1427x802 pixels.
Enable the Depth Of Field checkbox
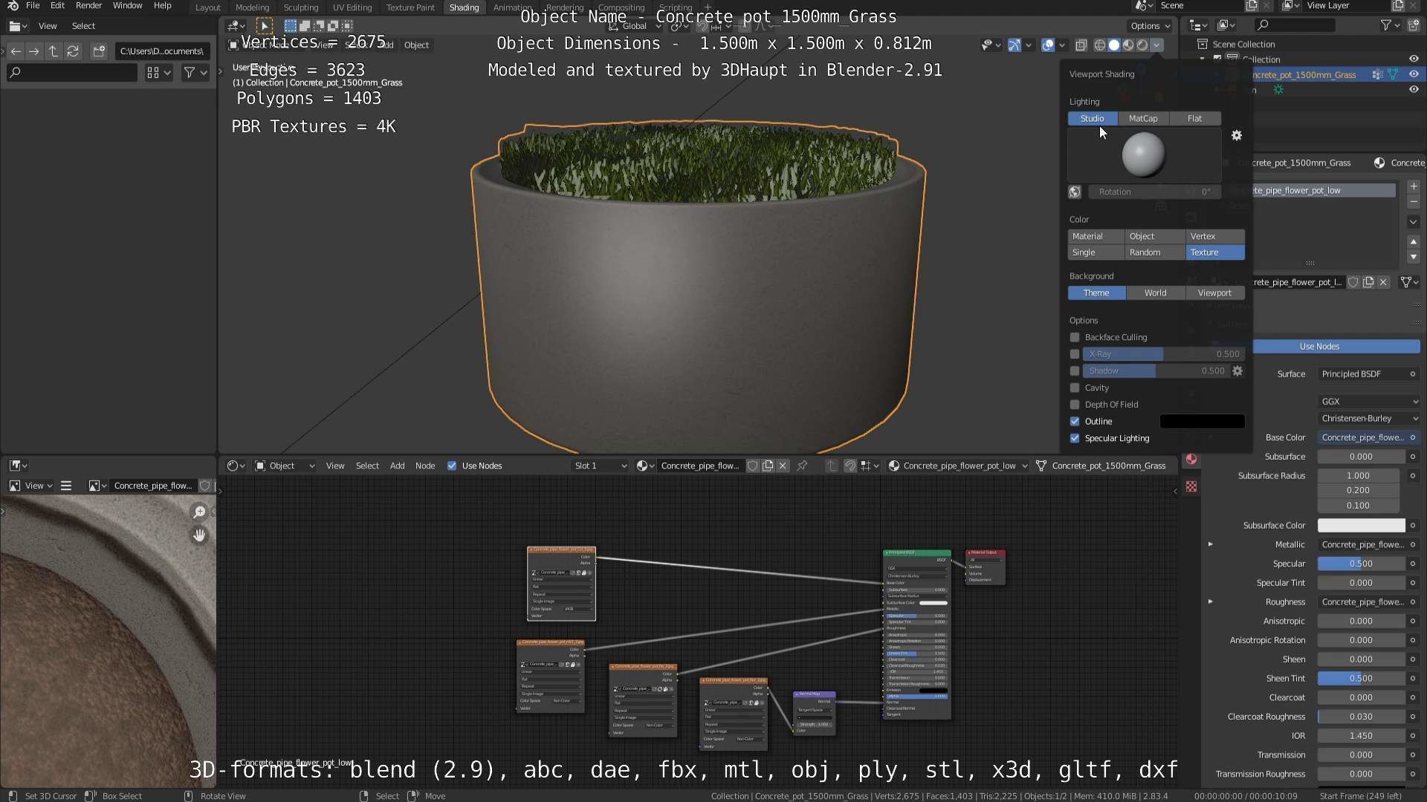pyautogui.click(x=1075, y=405)
